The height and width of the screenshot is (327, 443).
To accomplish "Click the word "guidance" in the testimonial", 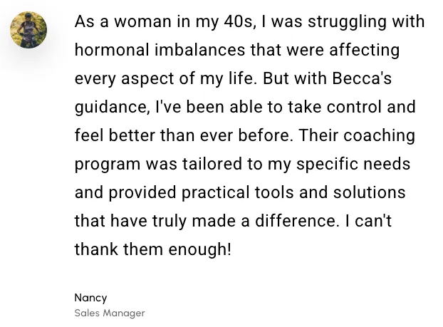I will coord(111,107).
